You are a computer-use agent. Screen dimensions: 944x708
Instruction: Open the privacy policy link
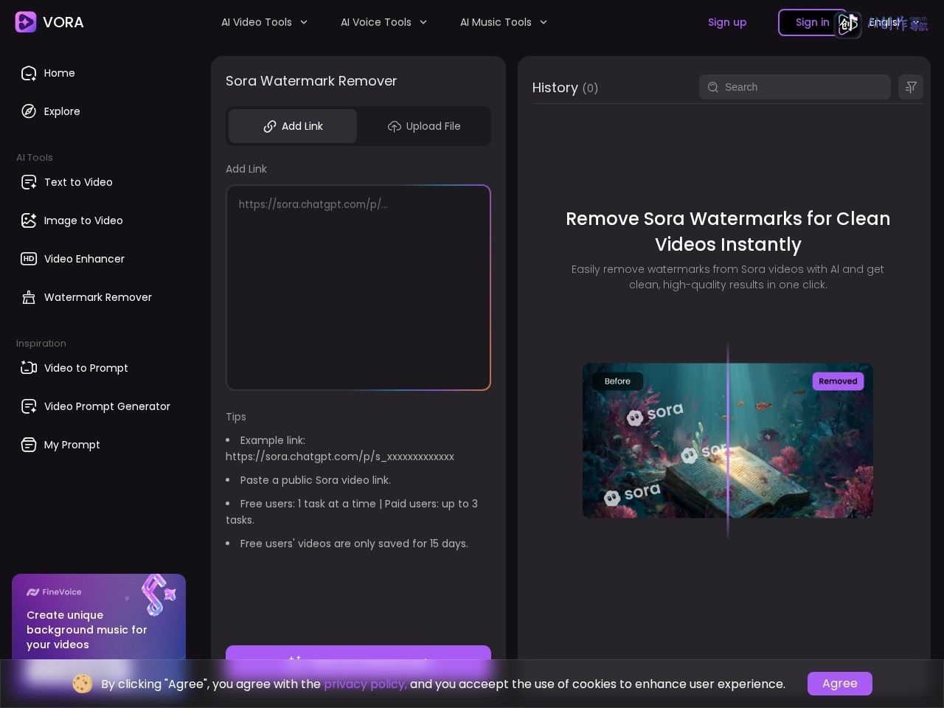tap(365, 684)
